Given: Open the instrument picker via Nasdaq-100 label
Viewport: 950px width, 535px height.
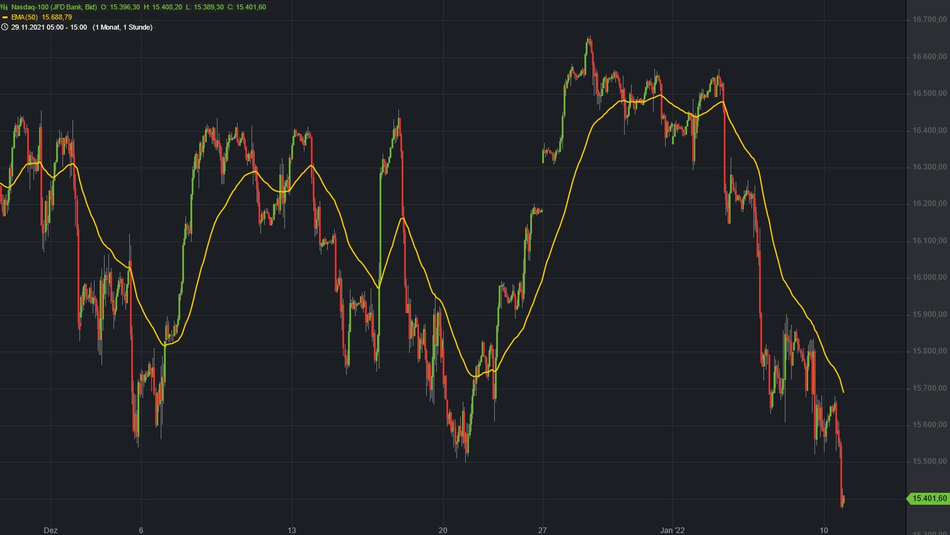Looking at the screenshot, I should [x=32, y=7].
